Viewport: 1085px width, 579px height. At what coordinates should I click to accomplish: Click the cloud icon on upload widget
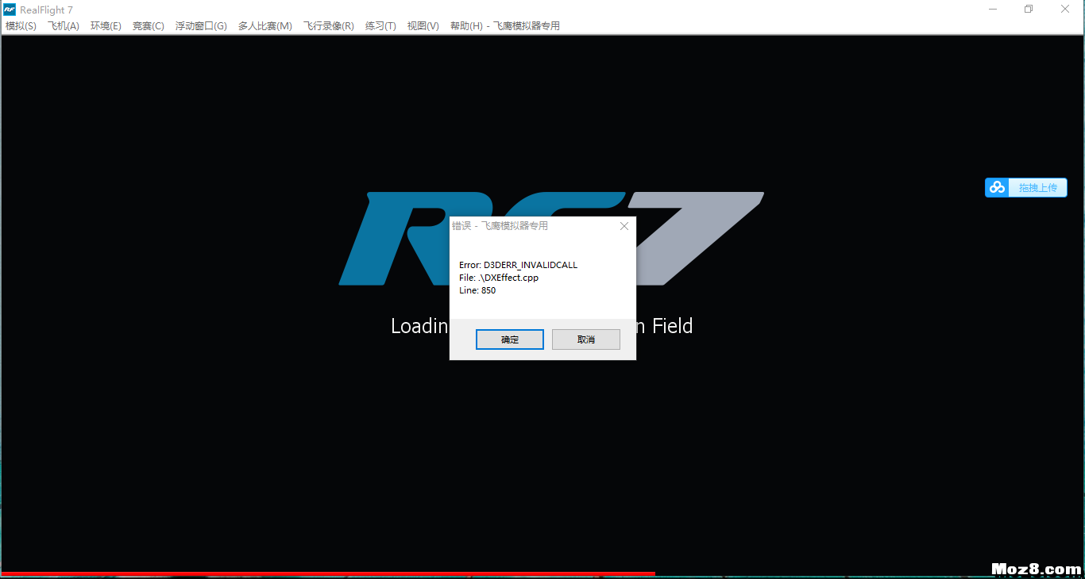point(998,187)
